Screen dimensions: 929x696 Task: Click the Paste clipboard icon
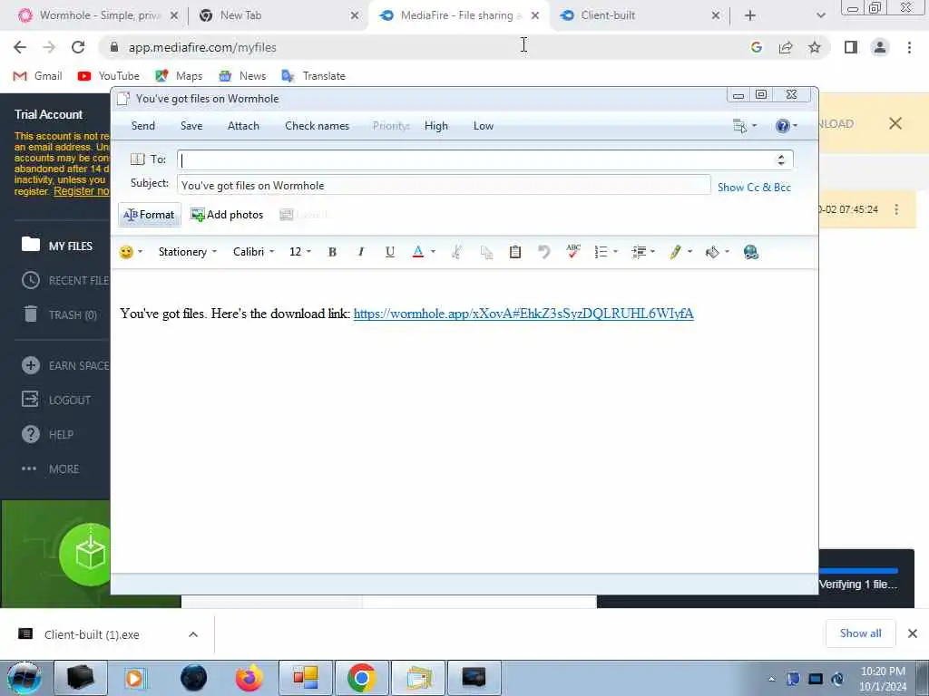[515, 252]
